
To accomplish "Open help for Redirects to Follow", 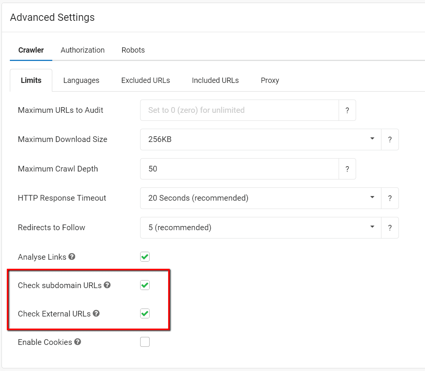I will click(390, 228).
